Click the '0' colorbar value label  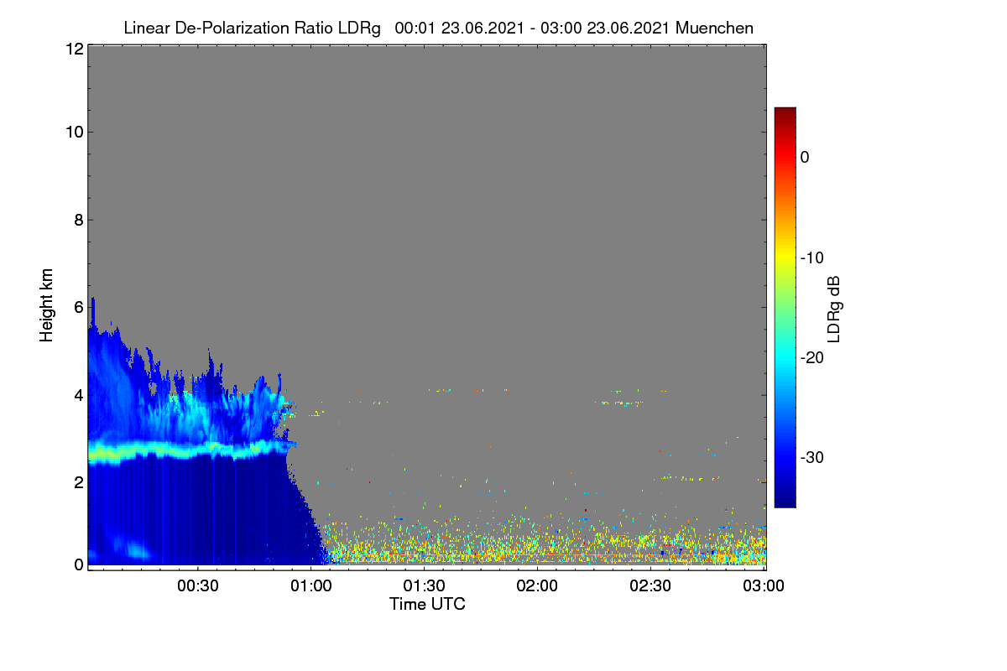(x=805, y=157)
